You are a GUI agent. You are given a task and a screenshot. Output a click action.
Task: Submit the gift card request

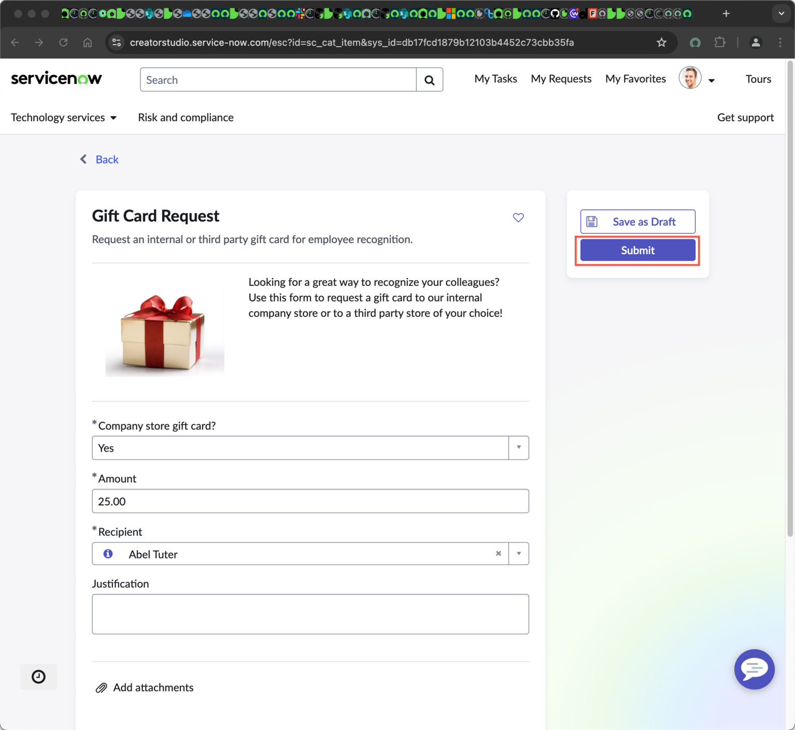[x=637, y=250]
